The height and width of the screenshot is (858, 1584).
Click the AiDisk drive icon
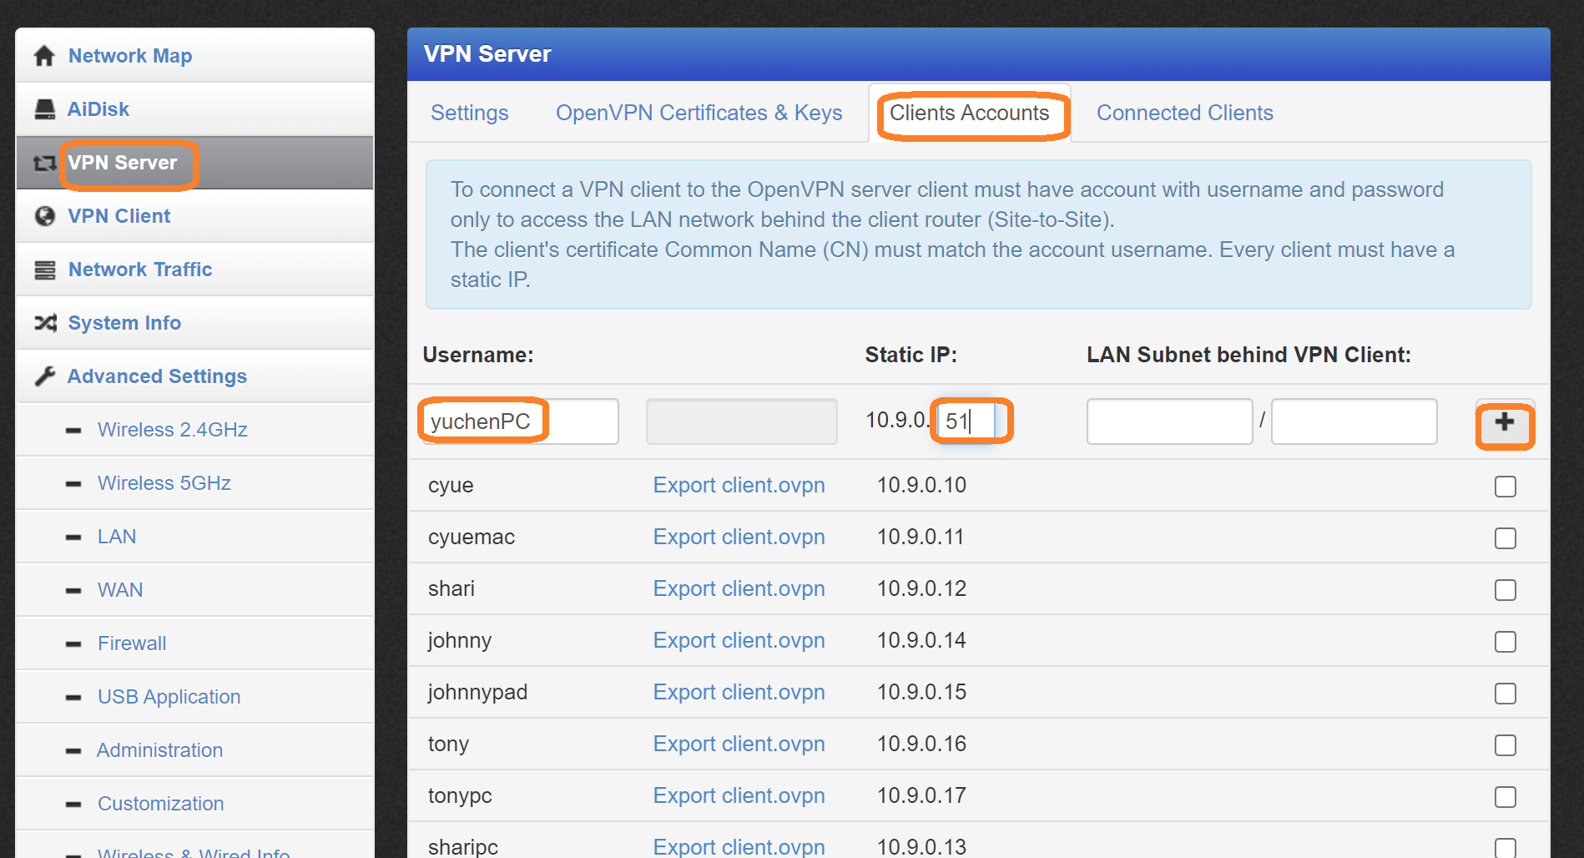coord(44,109)
